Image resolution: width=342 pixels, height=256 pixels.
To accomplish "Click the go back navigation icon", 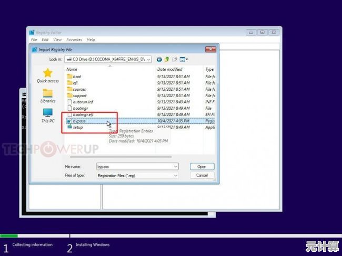I will (159, 59).
